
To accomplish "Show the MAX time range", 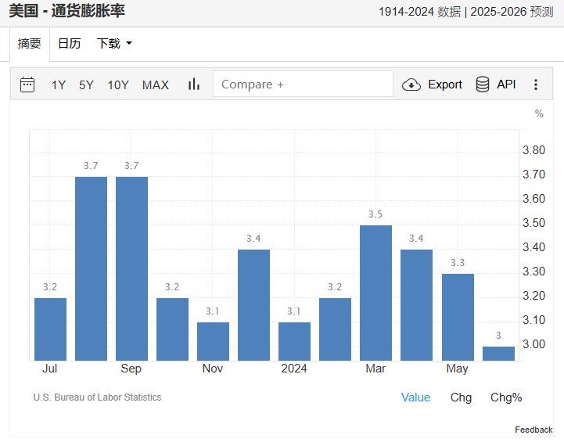I will (x=155, y=85).
